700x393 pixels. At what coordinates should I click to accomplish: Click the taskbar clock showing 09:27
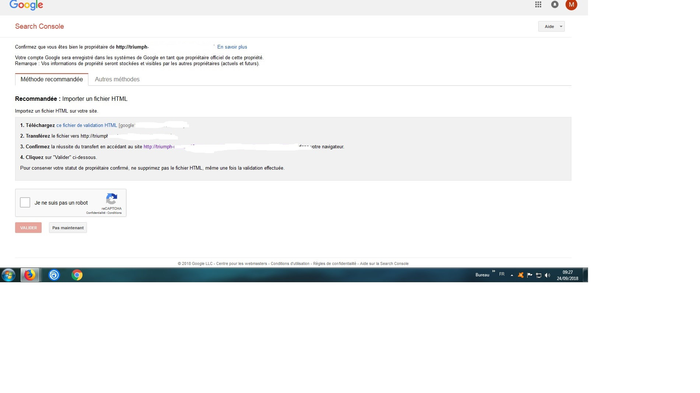(x=567, y=275)
